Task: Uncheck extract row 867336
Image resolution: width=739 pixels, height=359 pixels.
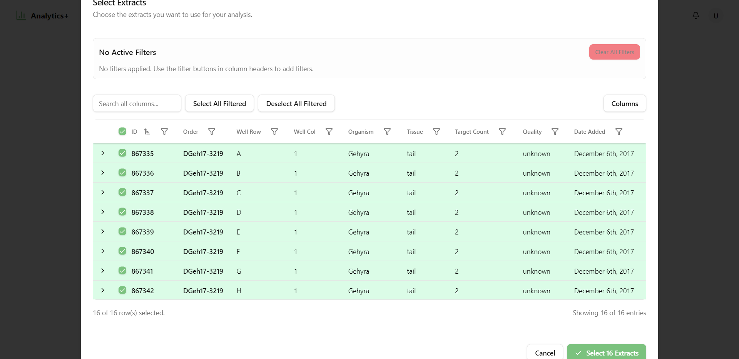Action: coord(122,173)
